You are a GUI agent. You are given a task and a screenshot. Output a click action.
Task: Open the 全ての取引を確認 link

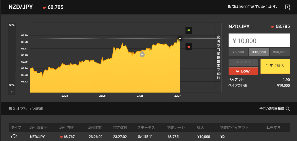coord(272,109)
